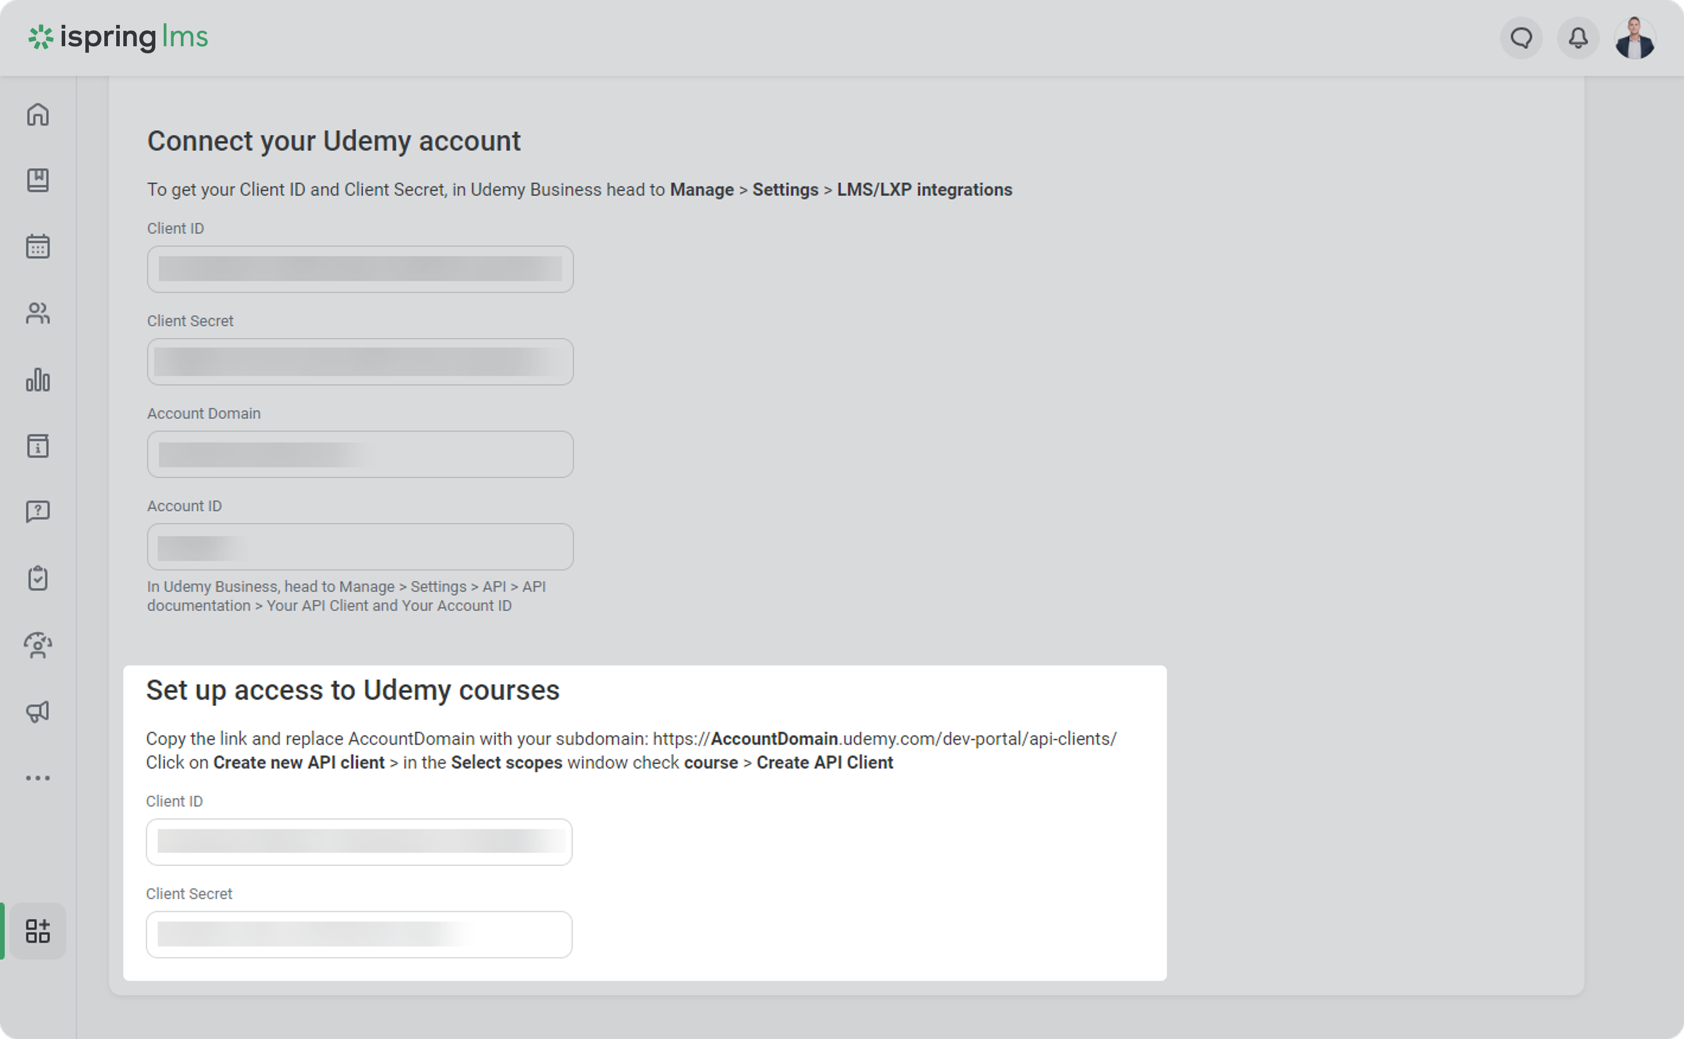This screenshot has width=1684, height=1039.
Task: Expand the three-dots more menu
Action: click(38, 778)
